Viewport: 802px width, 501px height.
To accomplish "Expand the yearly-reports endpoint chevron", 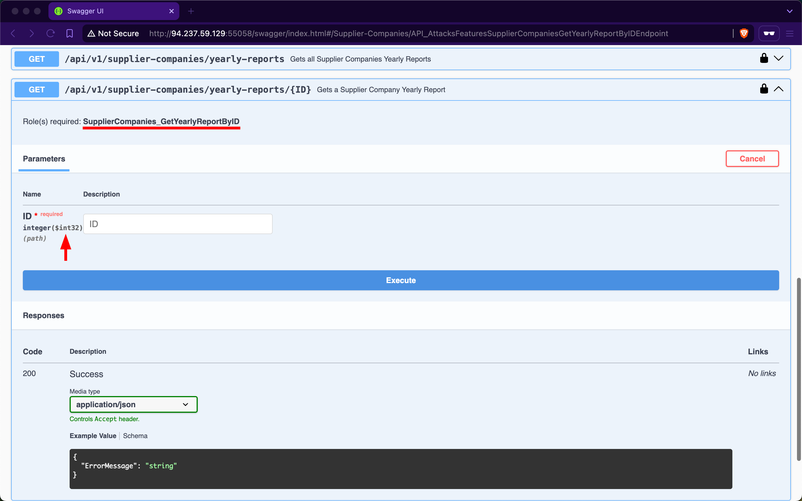I will (x=779, y=59).
